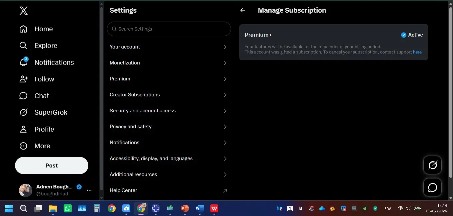
Task: Select Additional resources item
Action: (169, 174)
